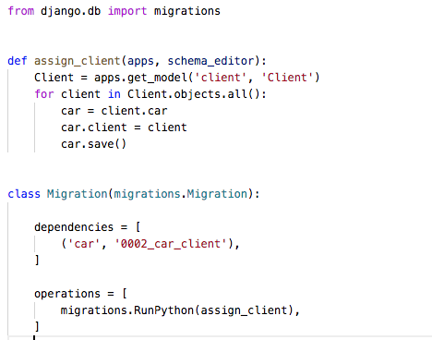Click the 'schema_editor' parameter

[x=210, y=61]
